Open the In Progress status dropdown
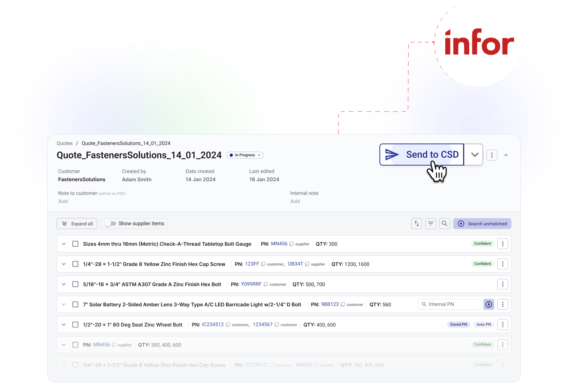Image resolution: width=568 pixels, height=384 pixels. coord(245,155)
